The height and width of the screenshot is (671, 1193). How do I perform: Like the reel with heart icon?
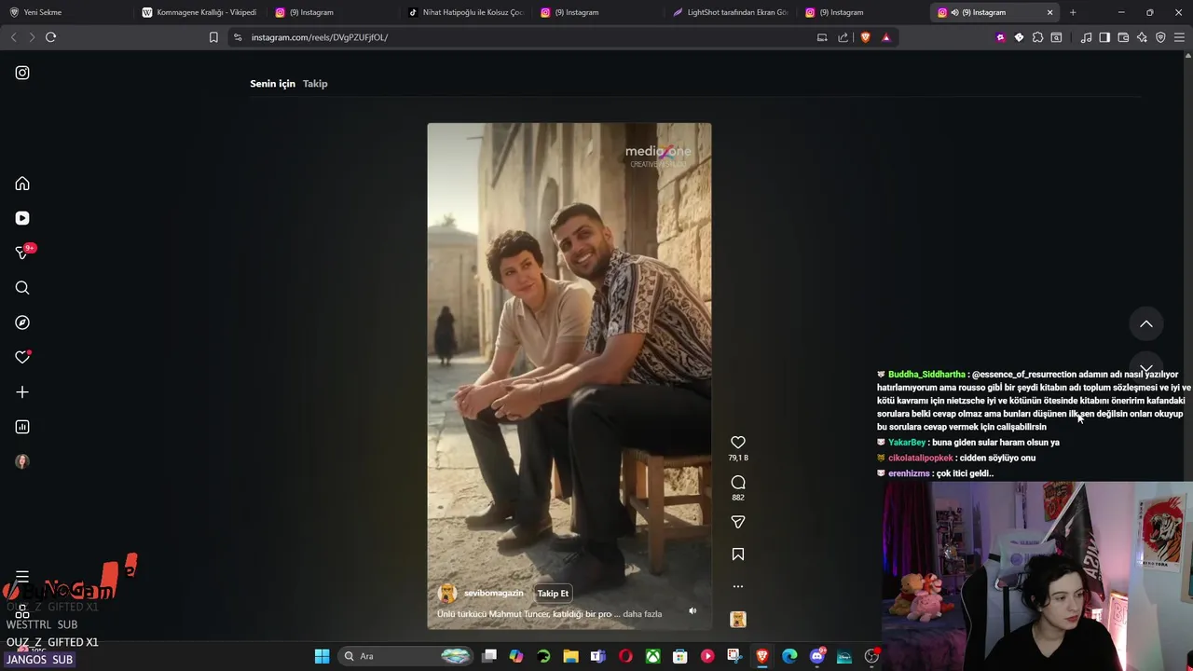tap(738, 443)
